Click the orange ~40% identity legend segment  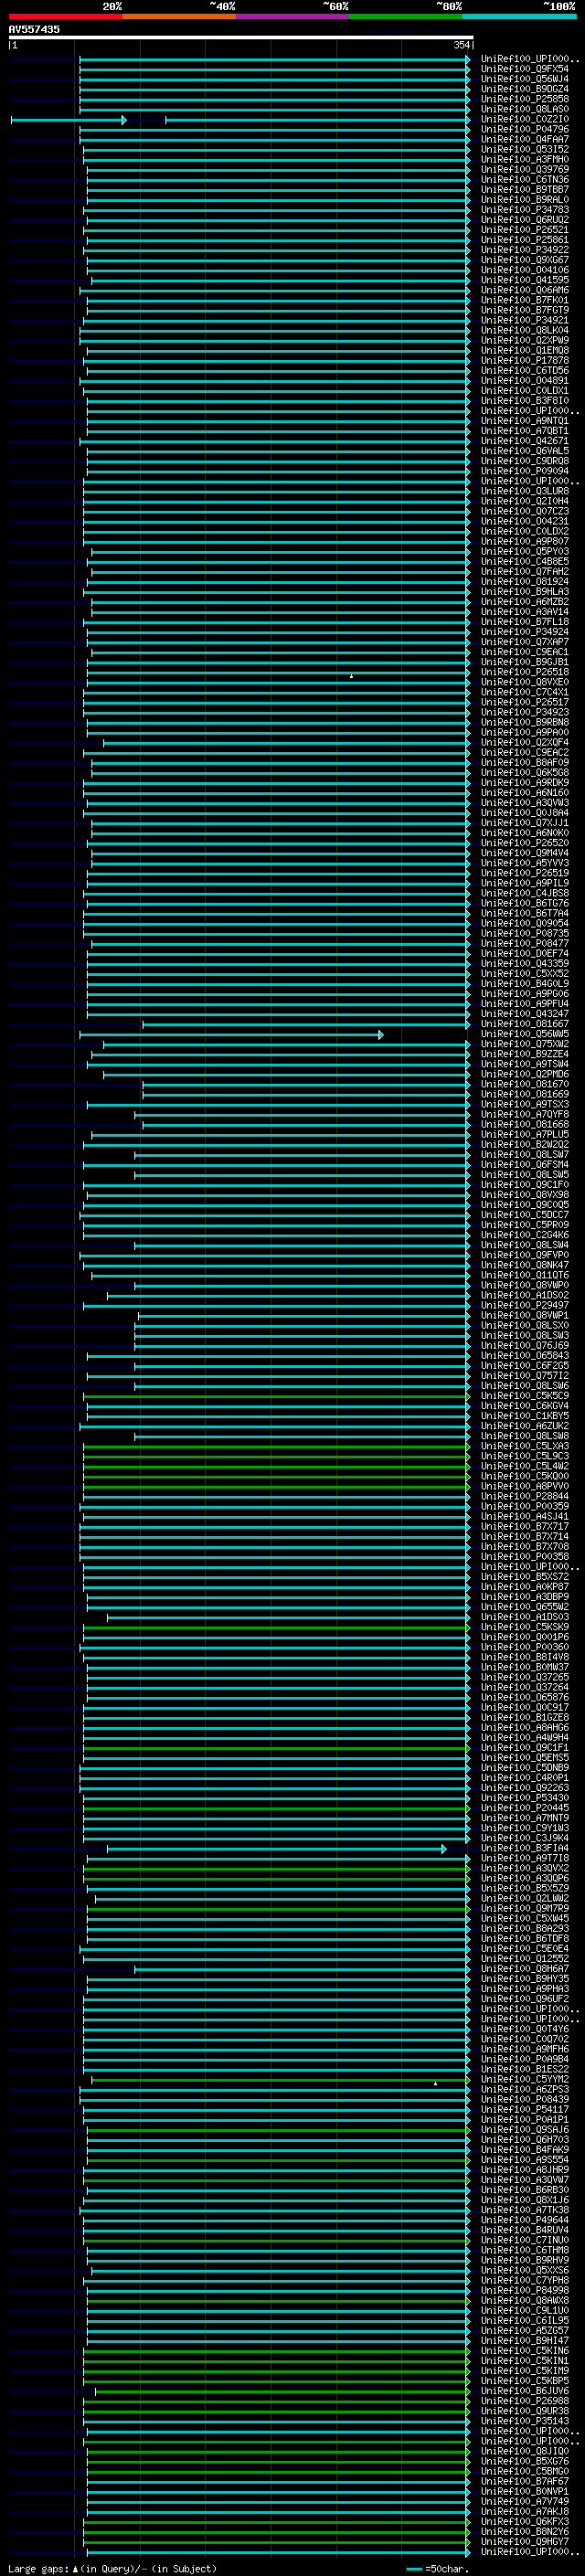179,16
